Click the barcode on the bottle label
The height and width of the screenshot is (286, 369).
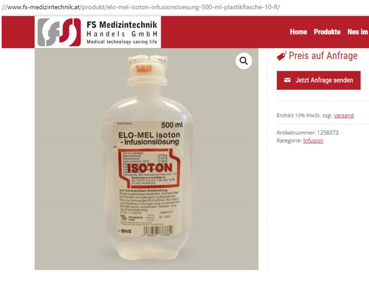point(158,230)
